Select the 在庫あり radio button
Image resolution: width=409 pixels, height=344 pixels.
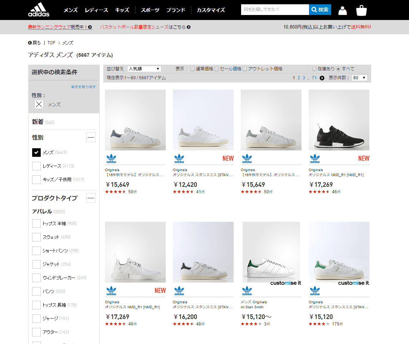(315, 69)
